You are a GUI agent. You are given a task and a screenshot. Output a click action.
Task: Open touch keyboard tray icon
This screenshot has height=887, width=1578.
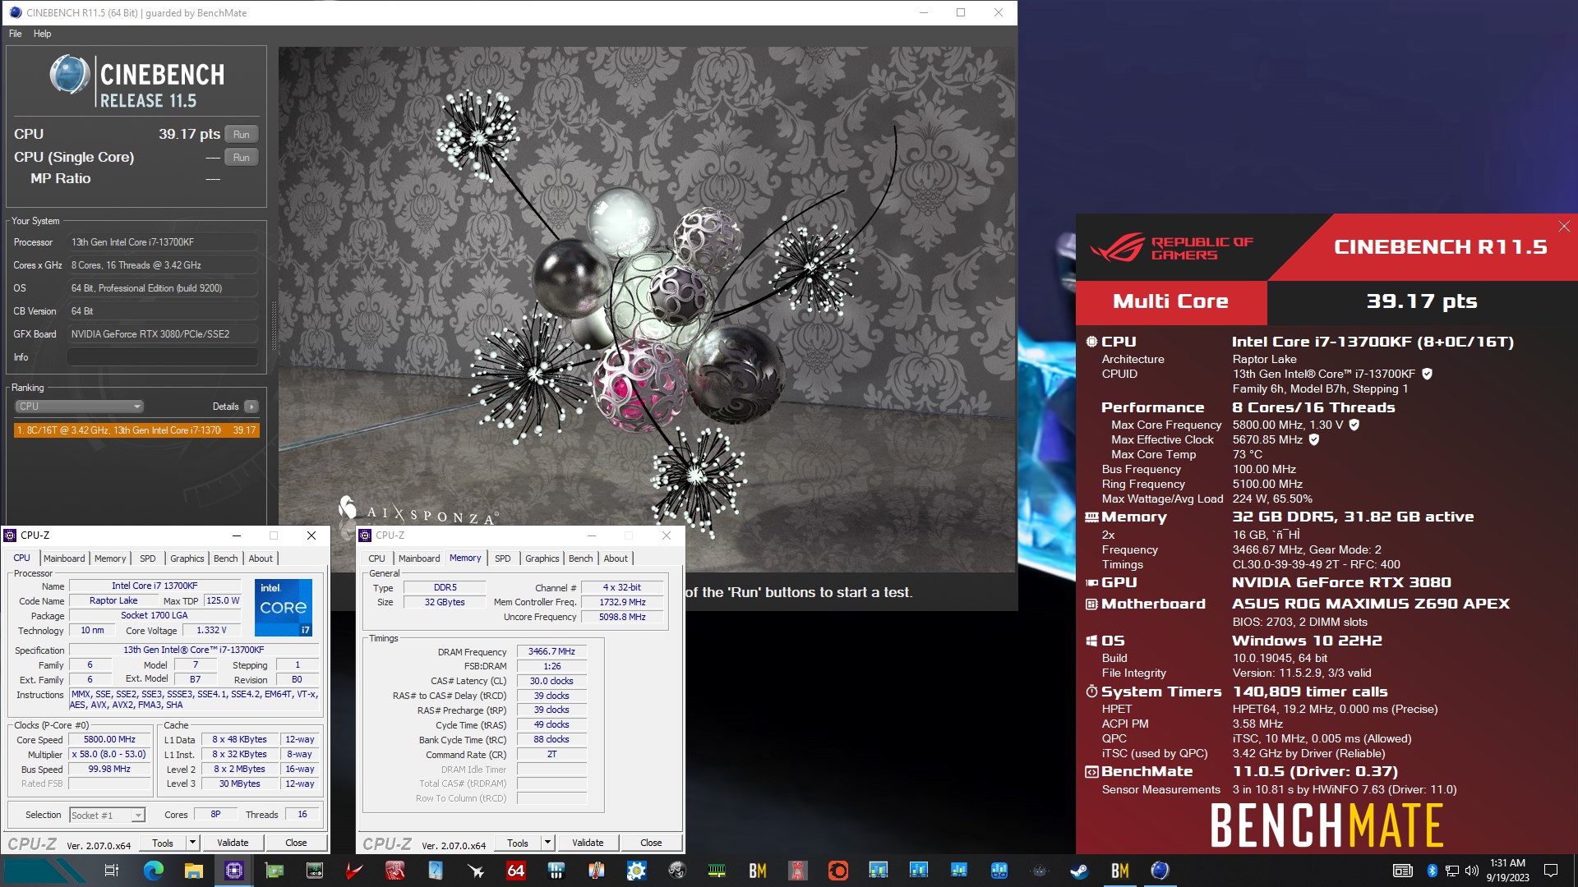(x=1402, y=871)
